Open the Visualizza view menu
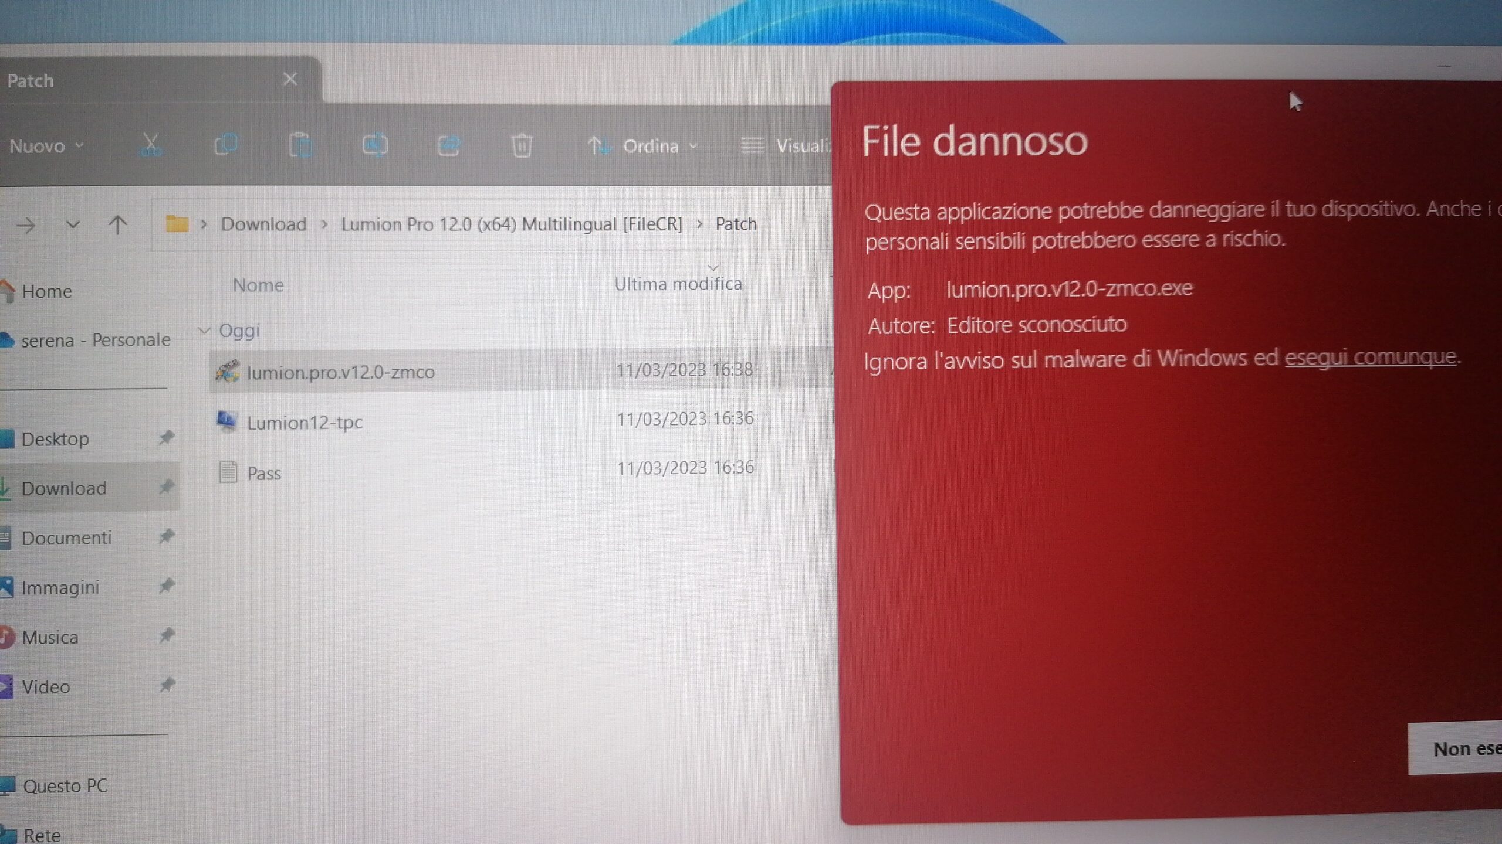The width and height of the screenshot is (1502, 844). tap(786, 146)
